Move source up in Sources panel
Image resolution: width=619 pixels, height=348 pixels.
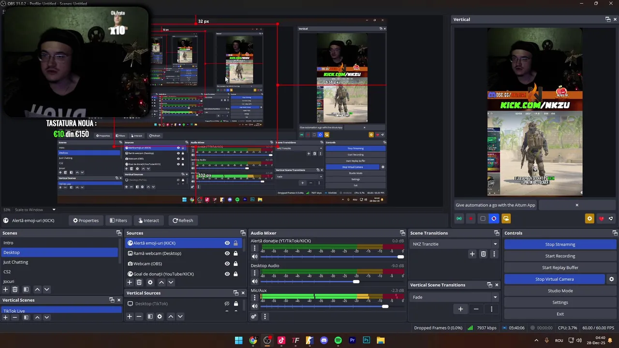coord(162,282)
